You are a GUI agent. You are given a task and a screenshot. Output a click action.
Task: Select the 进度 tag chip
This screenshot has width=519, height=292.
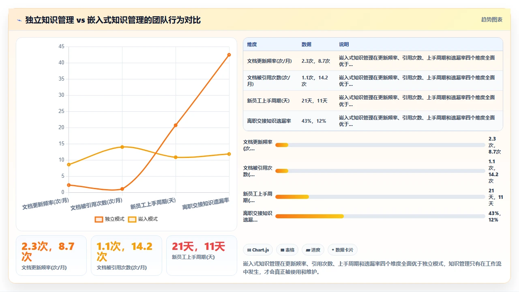point(313,250)
